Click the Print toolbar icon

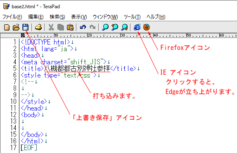click(38, 27)
